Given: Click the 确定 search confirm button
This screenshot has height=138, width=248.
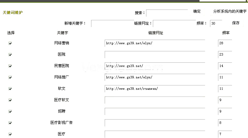Looking at the screenshot, I should click(x=197, y=11).
